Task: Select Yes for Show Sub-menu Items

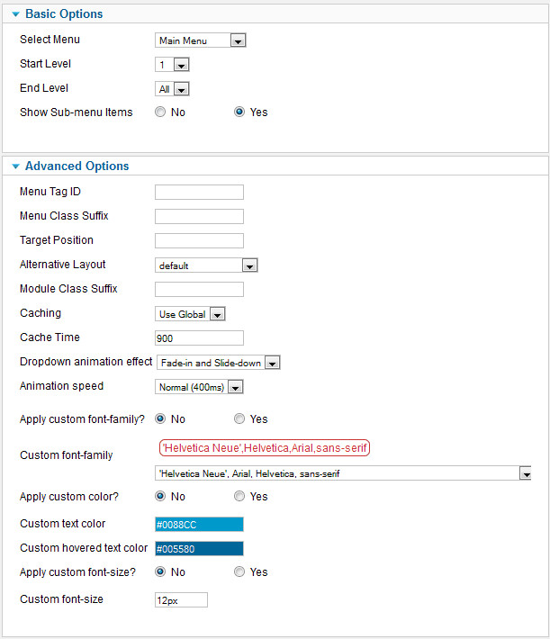Action: click(239, 112)
